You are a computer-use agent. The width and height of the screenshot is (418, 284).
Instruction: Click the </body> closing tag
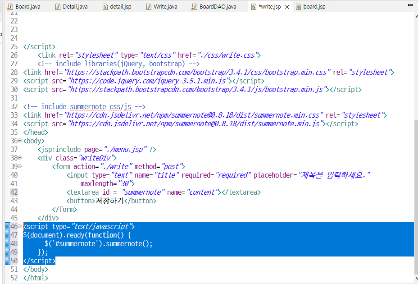click(x=36, y=269)
